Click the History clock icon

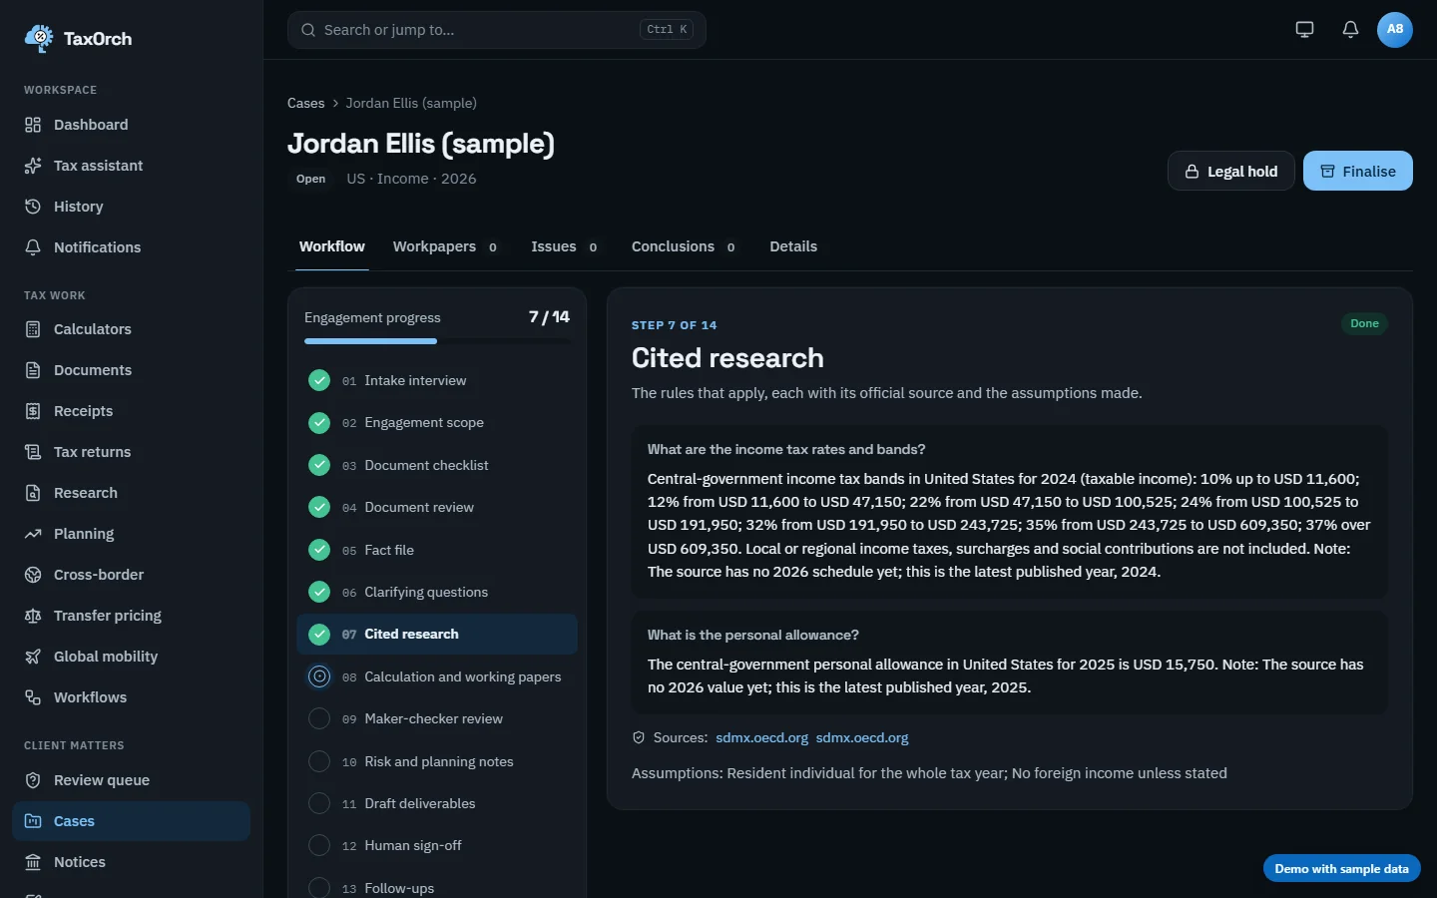[33, 207]
